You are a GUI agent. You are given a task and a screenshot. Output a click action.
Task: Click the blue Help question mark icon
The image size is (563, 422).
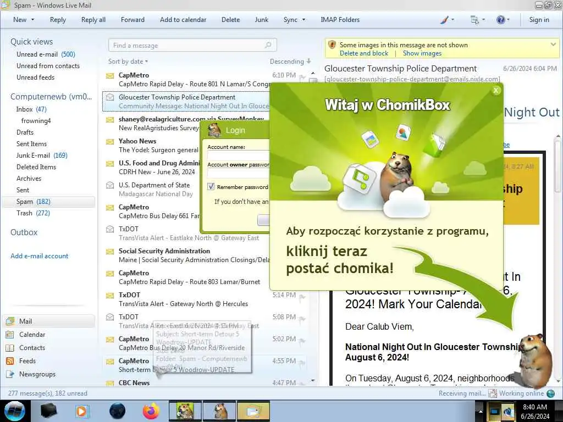[x=500, y=20]
